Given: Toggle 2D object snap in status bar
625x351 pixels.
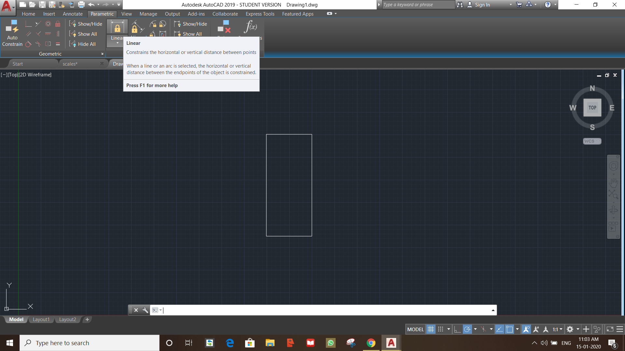Looking at the screenshot, I should tap(509, 329).
